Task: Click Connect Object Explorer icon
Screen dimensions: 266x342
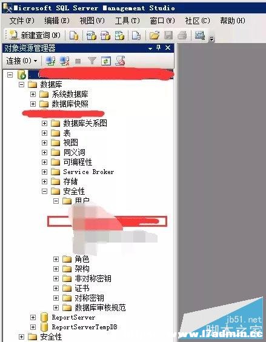Action: pos(50,61)
